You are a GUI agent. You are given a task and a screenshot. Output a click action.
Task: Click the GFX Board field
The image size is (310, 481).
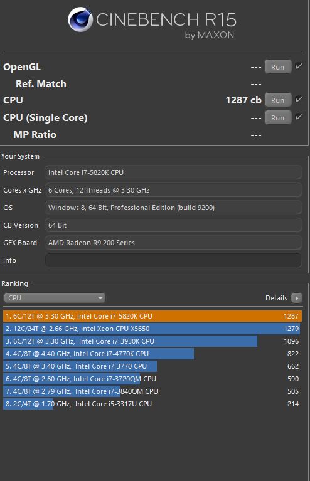pyautogui.click(x=173, y=243)
